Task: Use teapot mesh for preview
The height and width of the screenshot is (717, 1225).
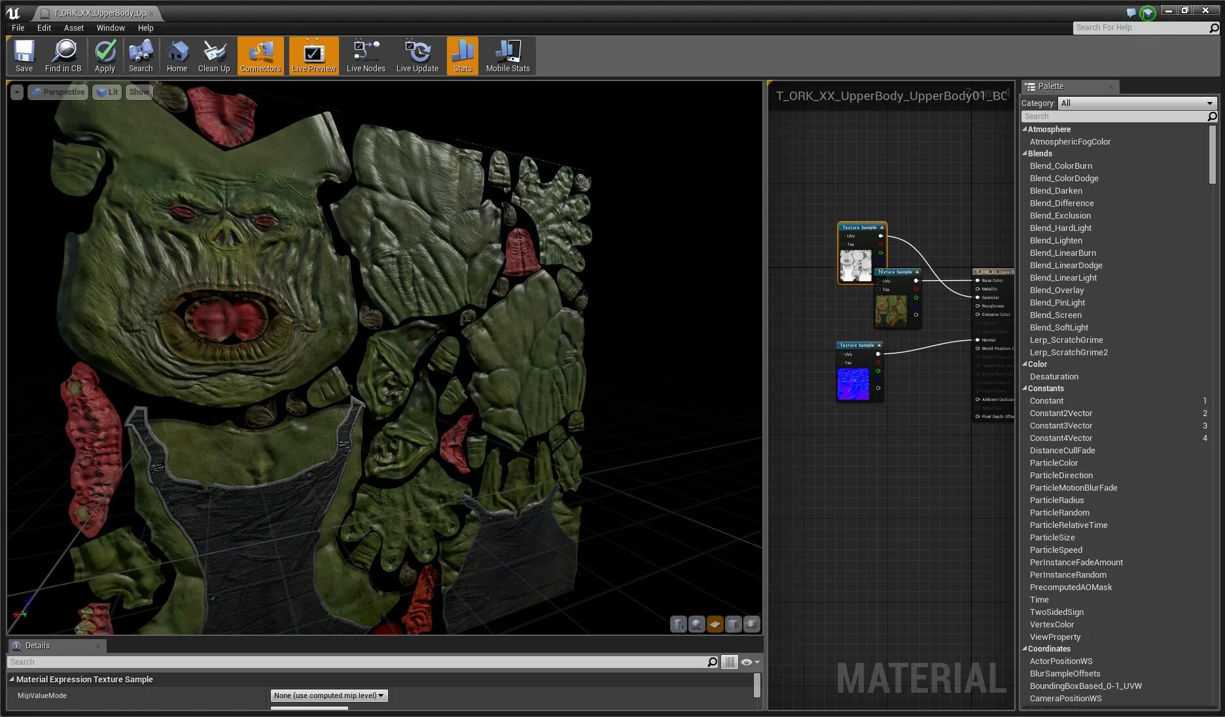Action: click(752, 624)
